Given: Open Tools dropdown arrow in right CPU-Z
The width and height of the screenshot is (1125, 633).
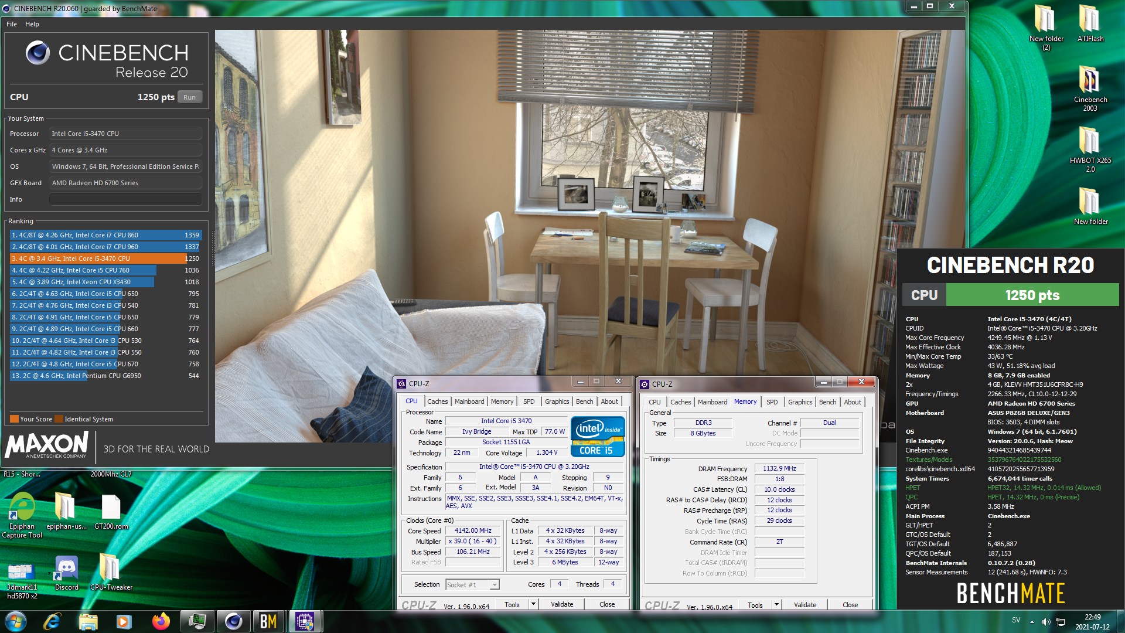Looking at the screenshot, I should [776, 605].
